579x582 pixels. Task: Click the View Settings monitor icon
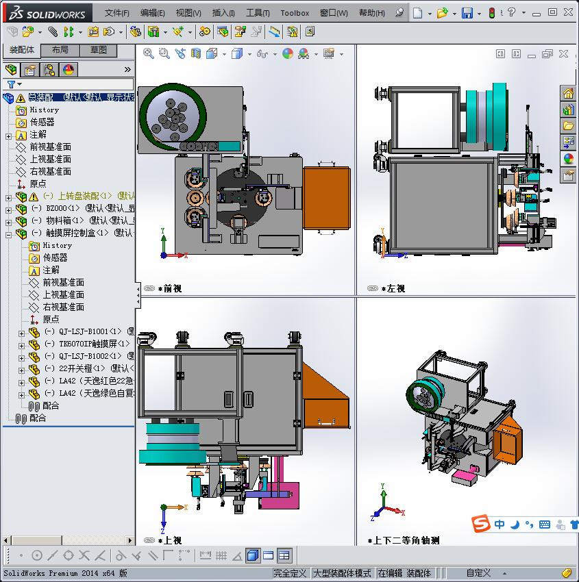point(329,54)
